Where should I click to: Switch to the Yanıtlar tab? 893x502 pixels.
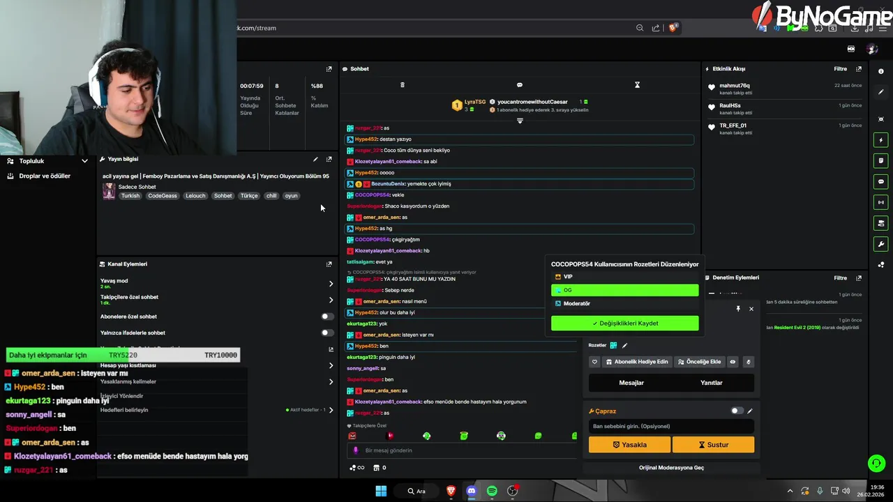tap(712, 383)
